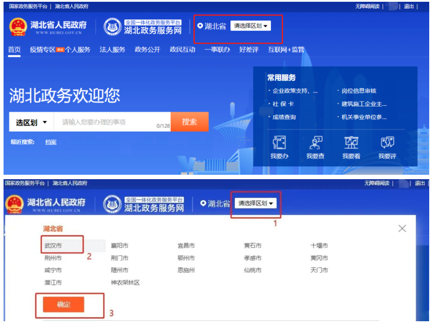Click the 湖北省人民政府 emblem in the top screenshot

point(18,27)
